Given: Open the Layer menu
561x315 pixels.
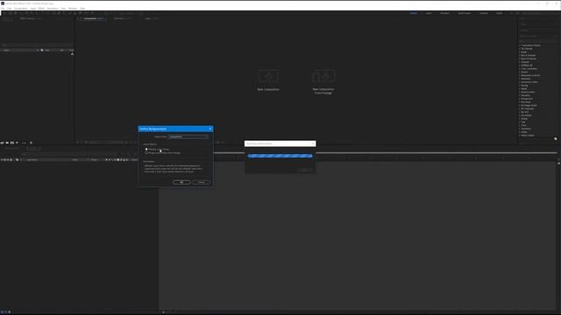Looking at the screenshot, I should point(33,8).
